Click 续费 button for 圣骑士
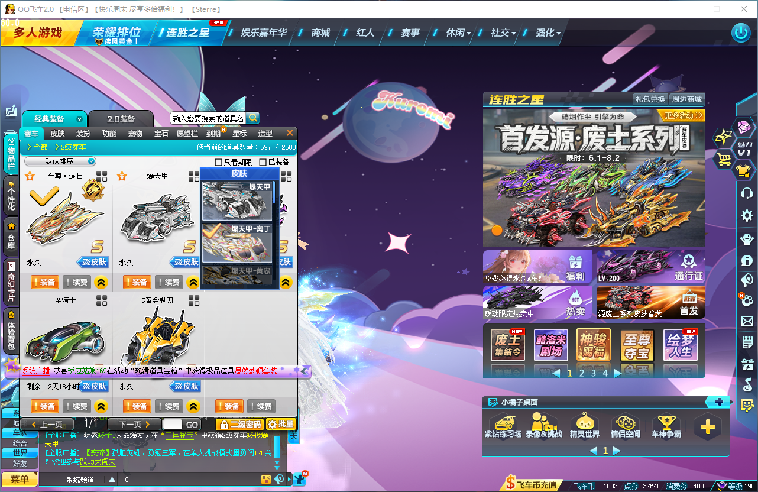 click(x=77, y=407)
